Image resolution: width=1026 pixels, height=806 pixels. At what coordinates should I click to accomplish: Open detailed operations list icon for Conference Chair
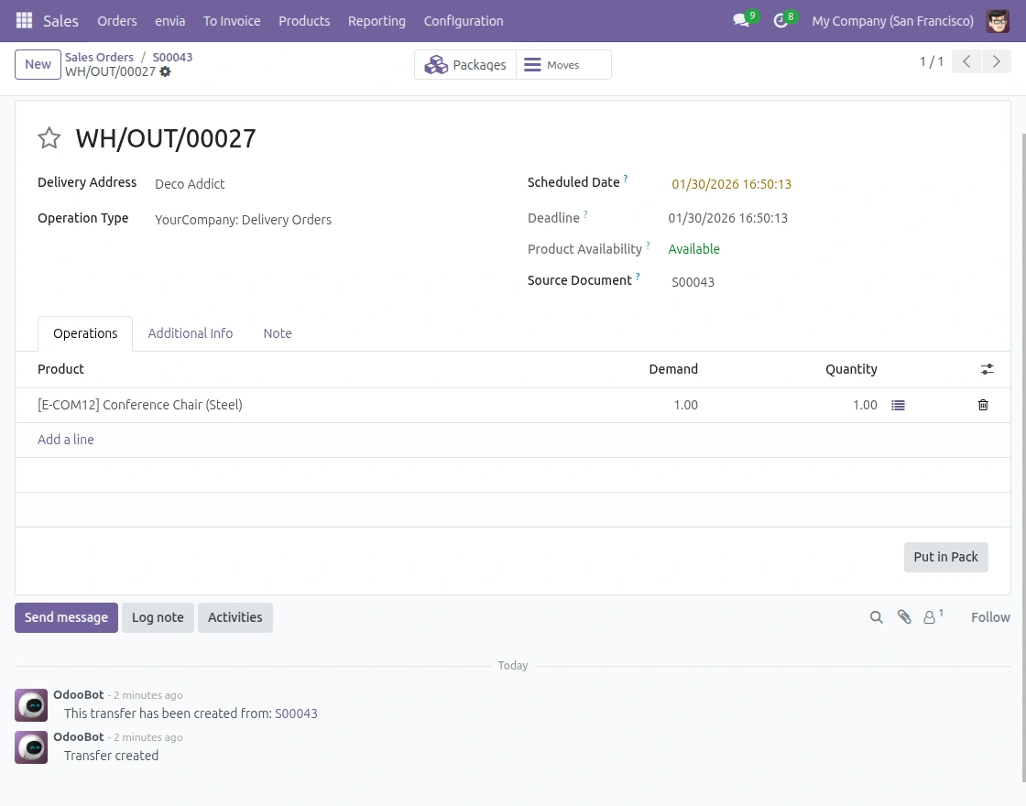[x=899, y=406]
